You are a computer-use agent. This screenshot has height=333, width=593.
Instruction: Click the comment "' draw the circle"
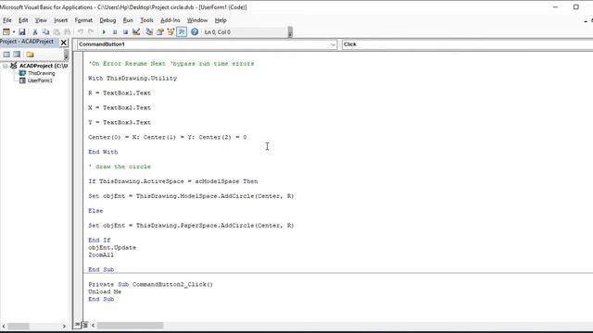pos(120,166)
